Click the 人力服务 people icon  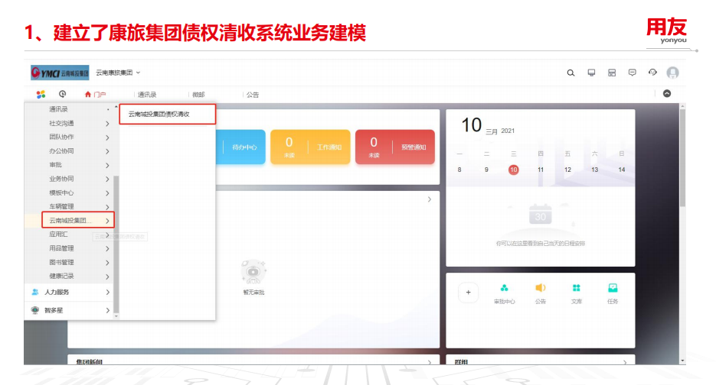tap(35, 292)
